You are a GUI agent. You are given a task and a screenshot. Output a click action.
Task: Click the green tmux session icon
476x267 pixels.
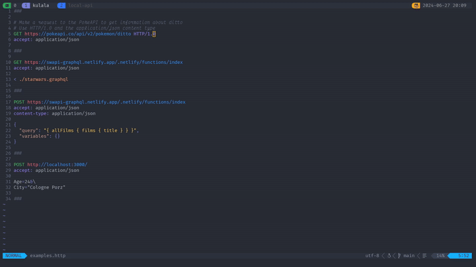click(x=7, y=5)
